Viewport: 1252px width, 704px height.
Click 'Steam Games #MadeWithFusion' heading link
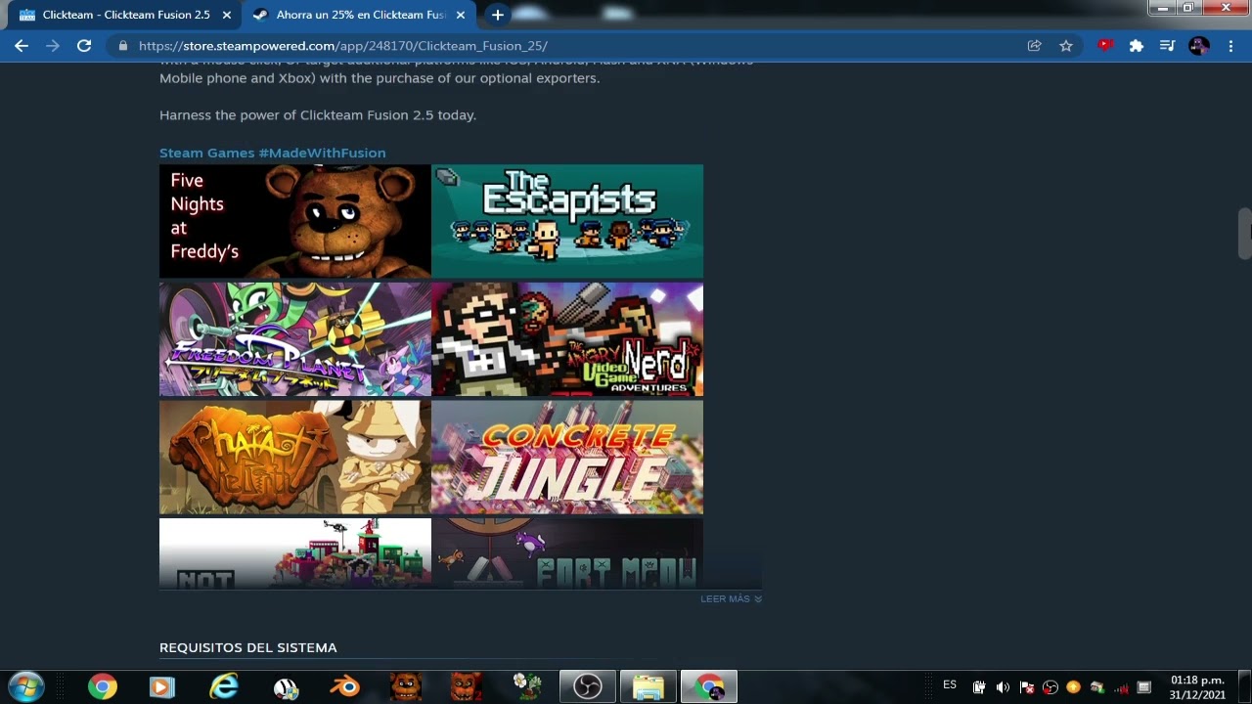273,153
